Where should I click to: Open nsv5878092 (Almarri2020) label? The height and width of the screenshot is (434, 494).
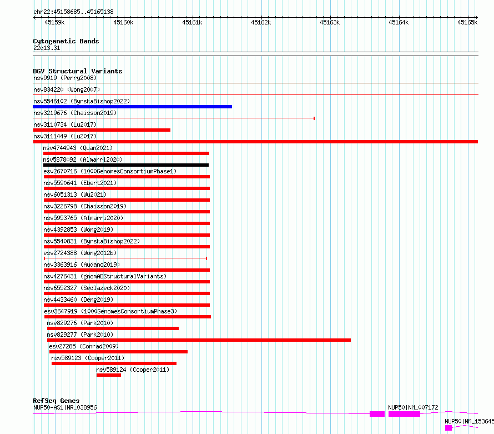coord(83,159)
